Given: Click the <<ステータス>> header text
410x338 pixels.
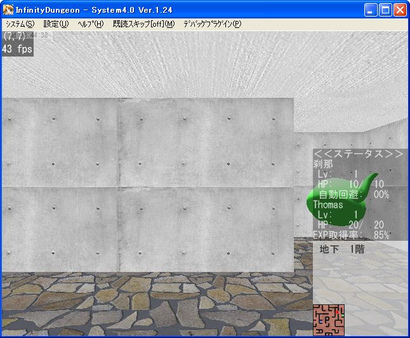Looking at the screenshot, I should point(358,154).
